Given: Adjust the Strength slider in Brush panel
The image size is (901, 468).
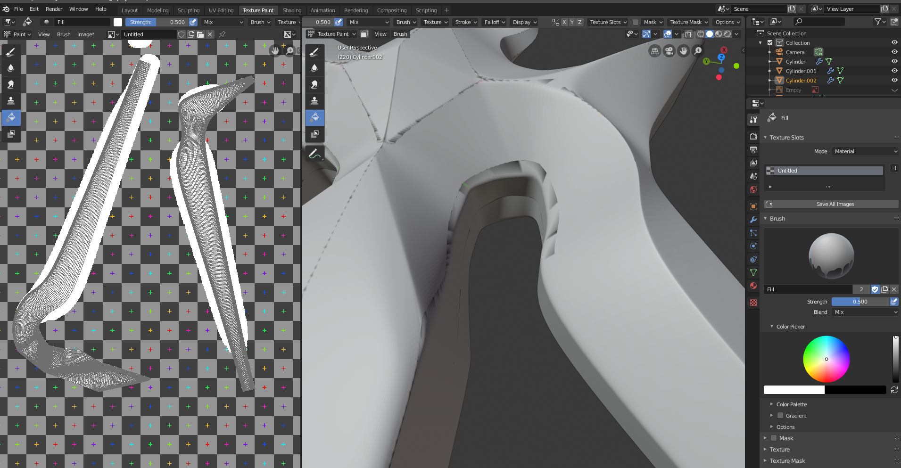Looking at the screenshot, I should point(860,302).
